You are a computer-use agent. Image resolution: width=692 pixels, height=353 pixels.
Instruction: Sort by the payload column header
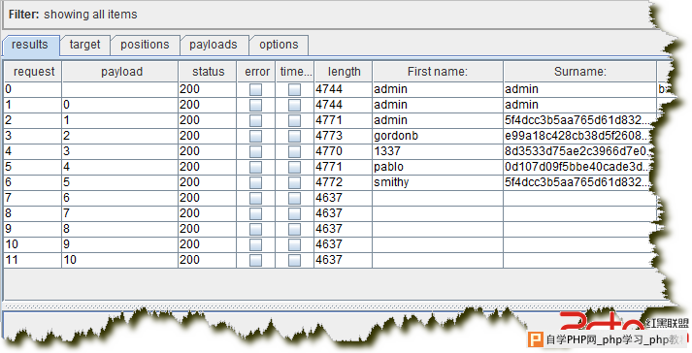pyautogui.click(x=120, y=72)
